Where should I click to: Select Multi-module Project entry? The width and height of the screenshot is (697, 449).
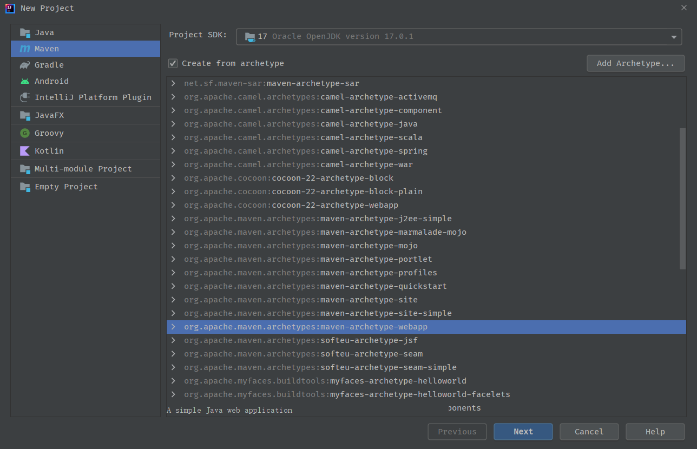coord(86,169)
